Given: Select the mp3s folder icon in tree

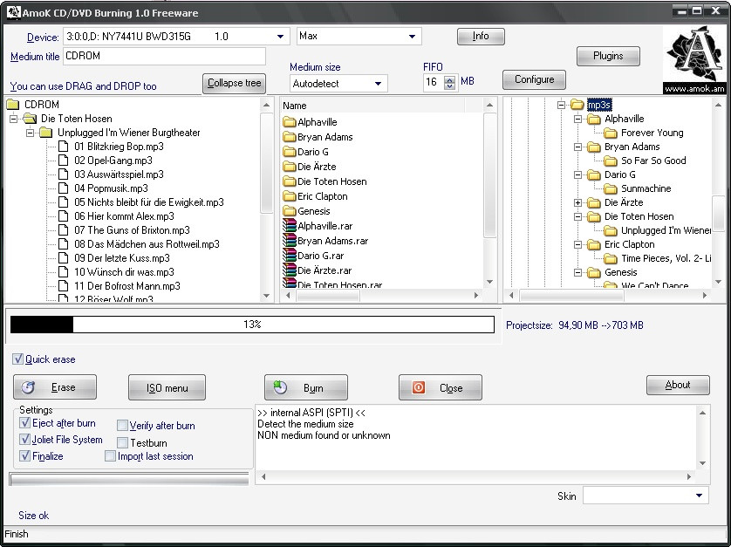Looking at the screenshot, I should [577, 105].
